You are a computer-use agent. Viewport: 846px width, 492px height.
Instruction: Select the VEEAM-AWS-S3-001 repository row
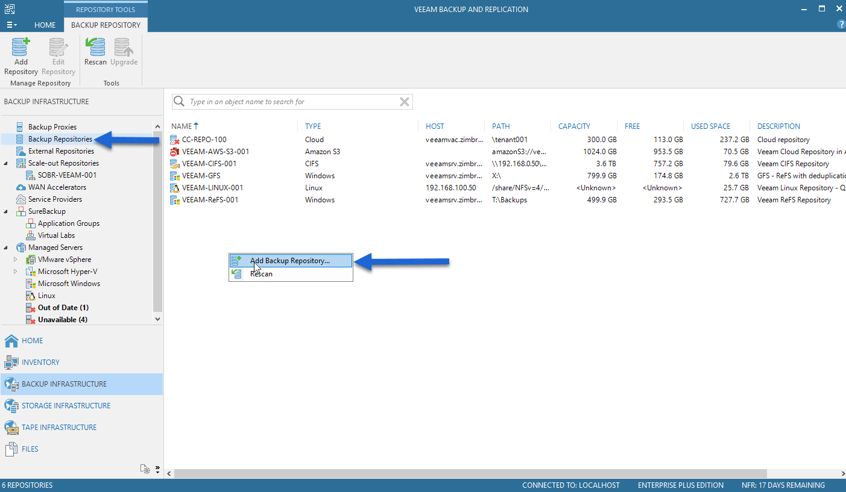507,152
